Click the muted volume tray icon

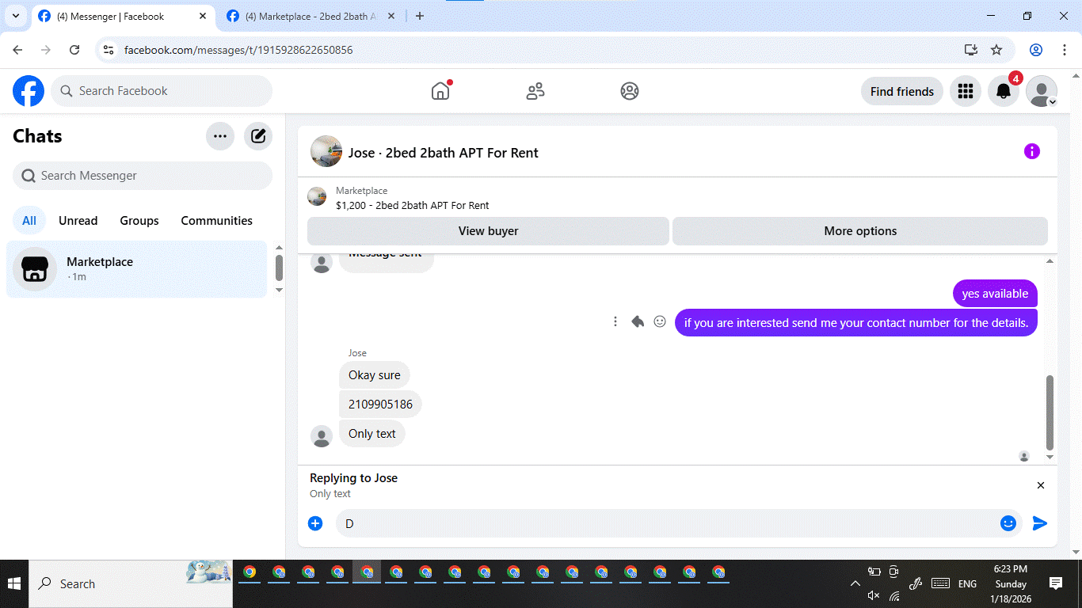tap(874, 595)
